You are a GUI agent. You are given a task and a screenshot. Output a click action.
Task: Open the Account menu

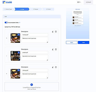88,2
